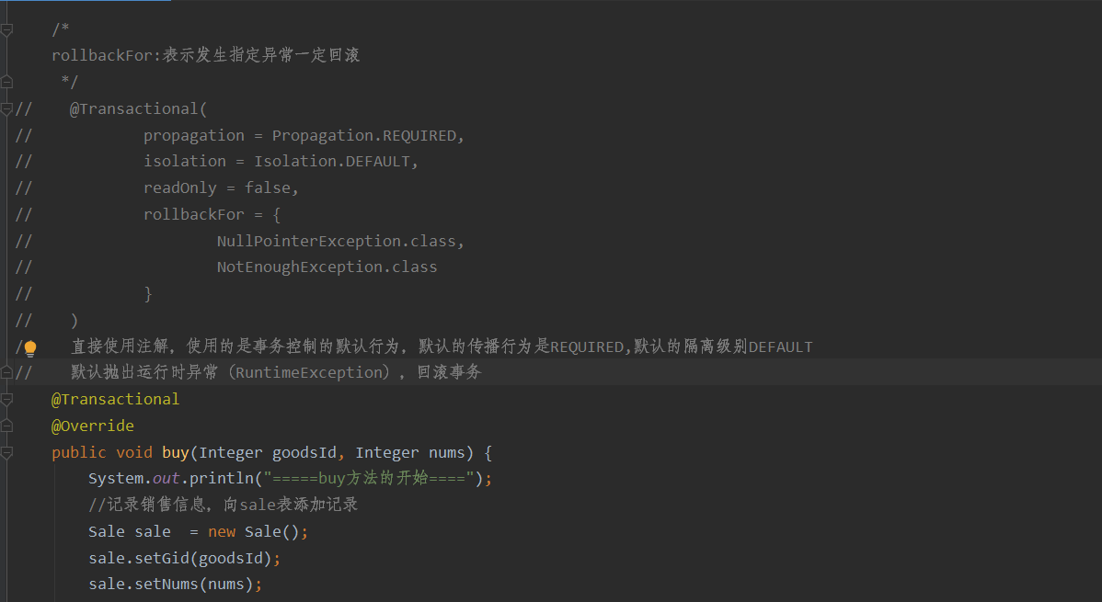
Task: Collapse the block comment at the /* fold marker
Action: [x=7, y=29]
